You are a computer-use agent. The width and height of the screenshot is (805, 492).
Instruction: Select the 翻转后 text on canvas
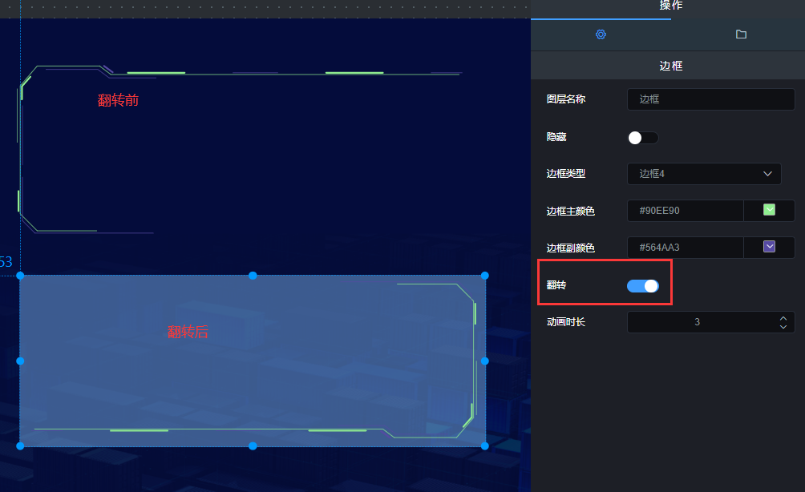[x=188, y=332]
